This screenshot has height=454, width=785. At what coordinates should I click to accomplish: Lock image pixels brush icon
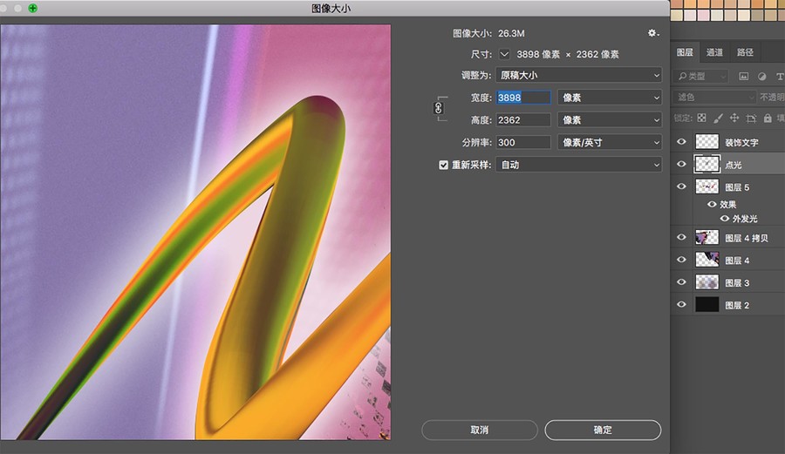[718, 118]
